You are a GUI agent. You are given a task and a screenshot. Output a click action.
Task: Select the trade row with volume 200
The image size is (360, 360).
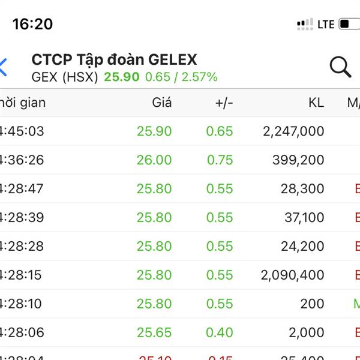pyautogui.click(x=180, y=304)
